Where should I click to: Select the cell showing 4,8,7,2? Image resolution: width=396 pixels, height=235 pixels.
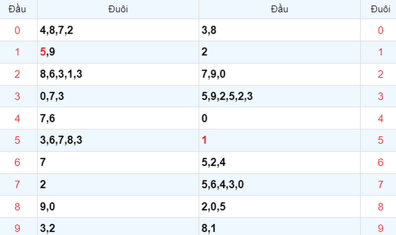118,30
